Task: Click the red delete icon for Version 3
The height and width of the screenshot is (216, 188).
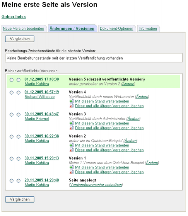Action: coord(71,128)
